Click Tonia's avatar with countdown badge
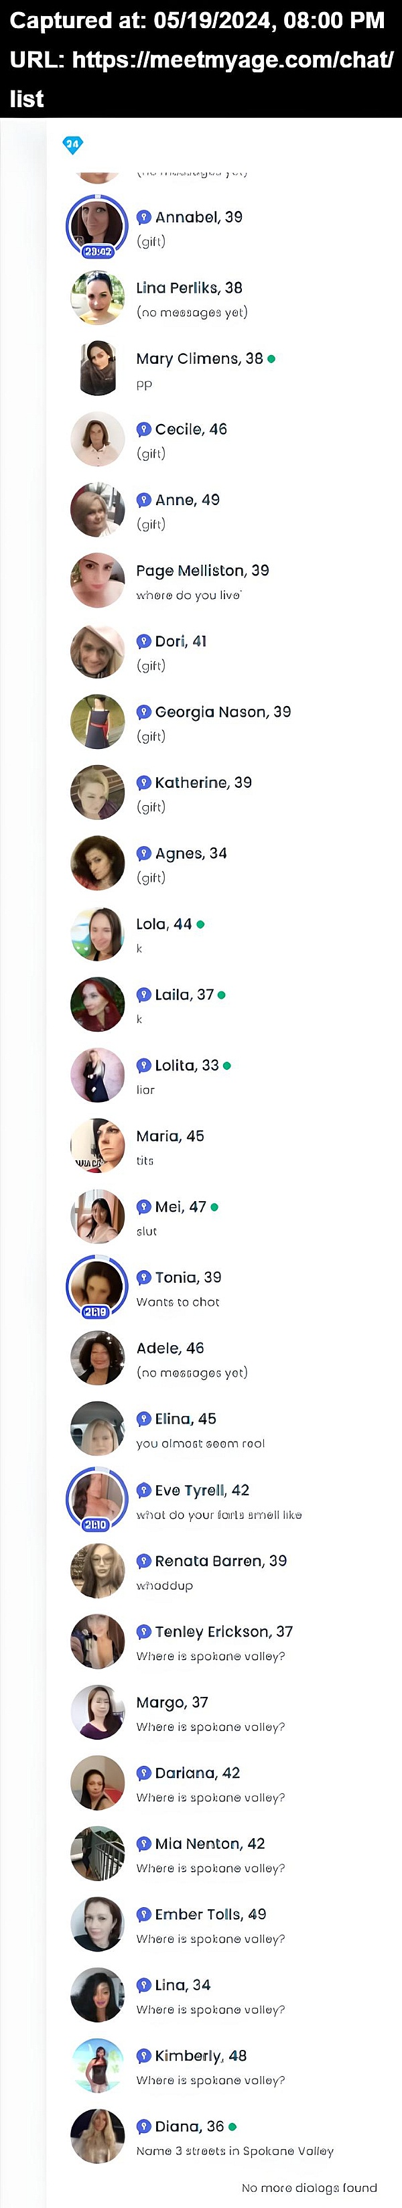Screen dimensions: 402x2208 click(97, 1286)
